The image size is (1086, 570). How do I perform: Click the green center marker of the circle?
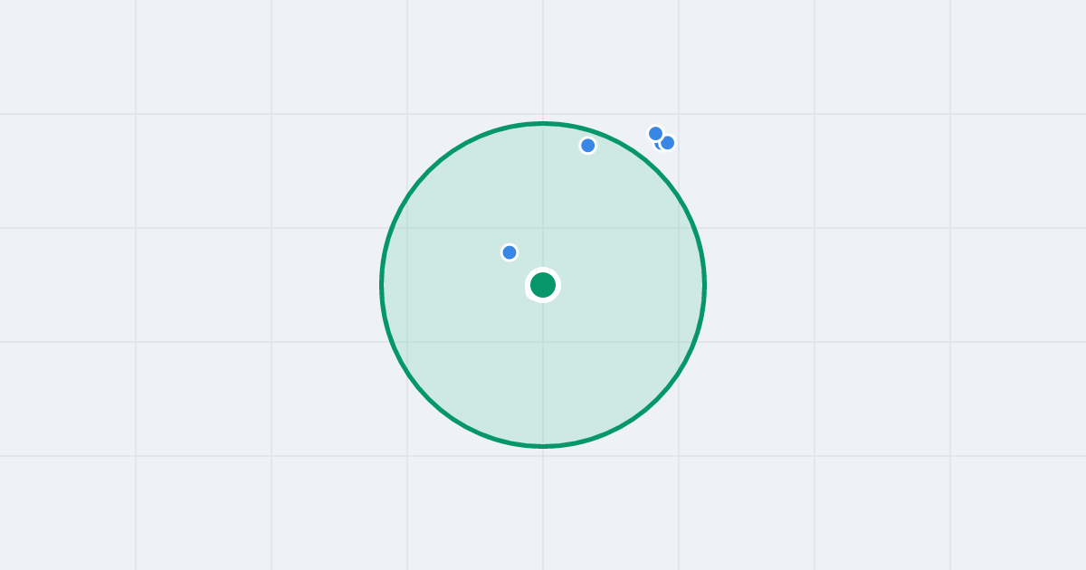pyautogui.click(x=543, y=285)
